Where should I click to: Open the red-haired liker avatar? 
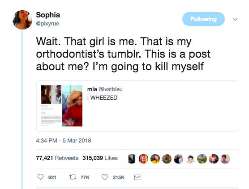coord(143,159)
